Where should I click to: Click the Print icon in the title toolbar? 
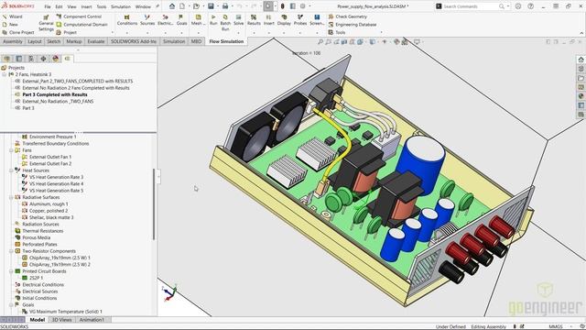click(x=225, y=6)
